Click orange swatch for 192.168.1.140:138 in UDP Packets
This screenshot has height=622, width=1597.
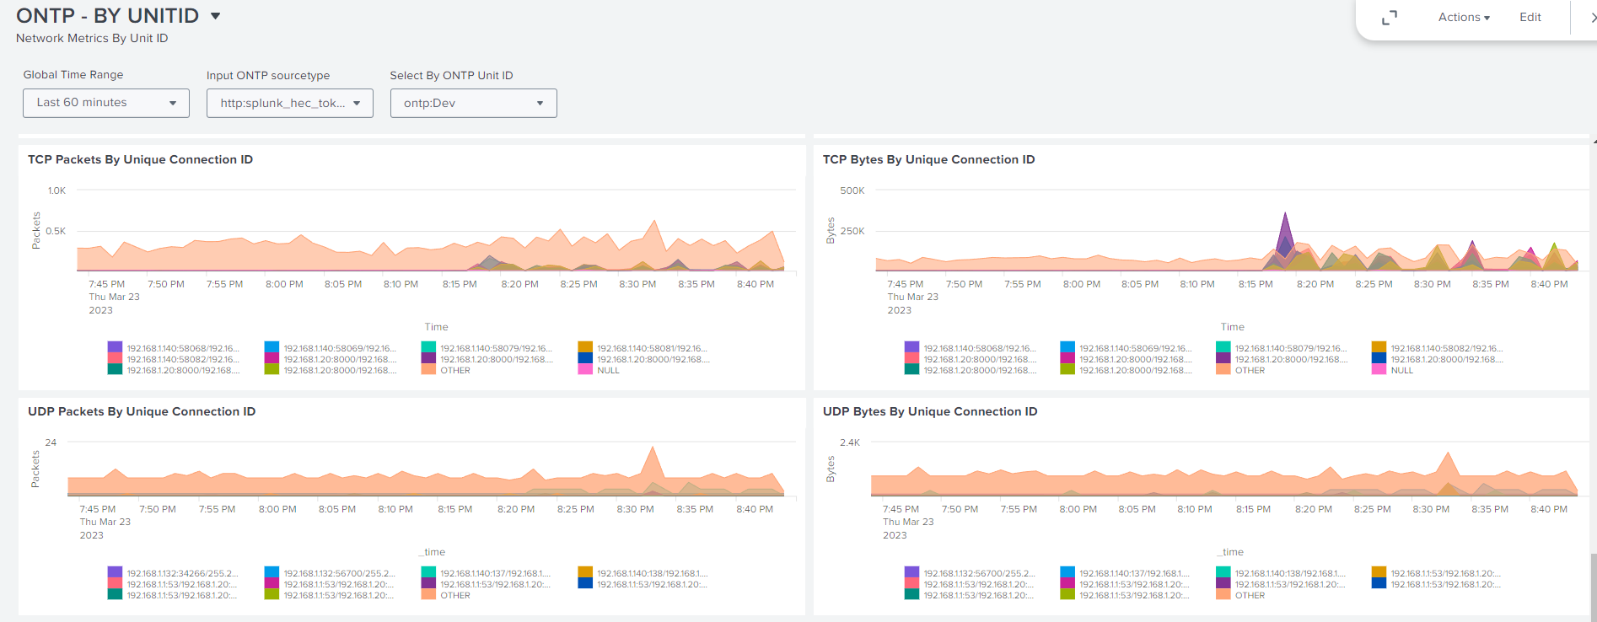(585, 572)
